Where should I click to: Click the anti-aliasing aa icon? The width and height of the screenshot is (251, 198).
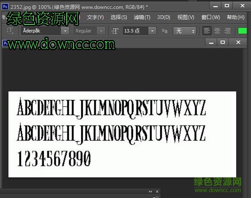pos(164,31)
